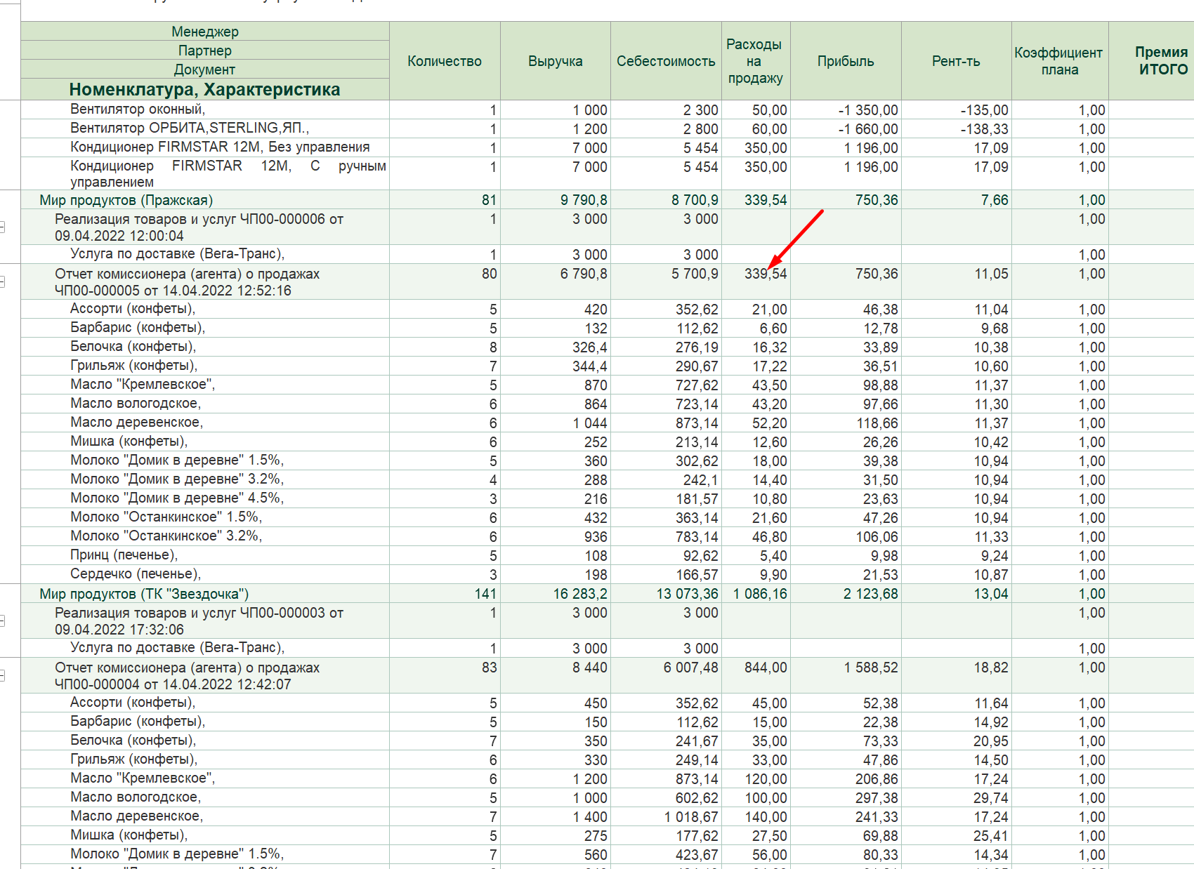Click profitability value 11,05

pyautogui.click(x=991, y=274)
